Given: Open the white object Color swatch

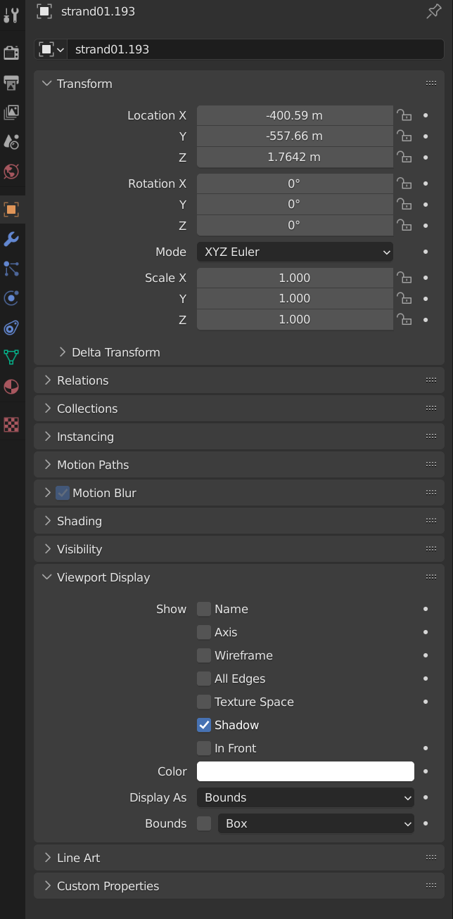Looking at the screenshot, I should pos(305,771).
